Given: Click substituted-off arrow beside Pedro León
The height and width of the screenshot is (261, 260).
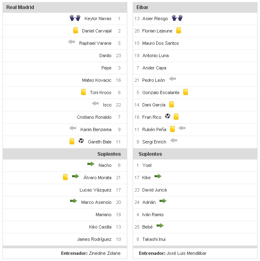Looking at the screenshot, I should coord(172,79).
